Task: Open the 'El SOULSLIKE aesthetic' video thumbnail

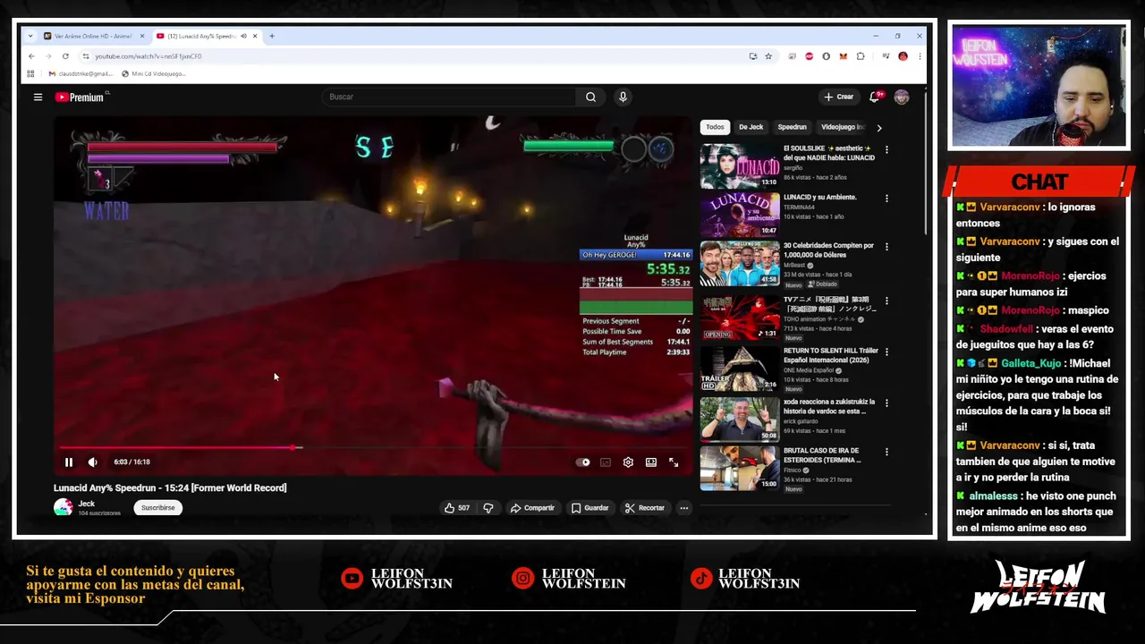Action: [x=740, y=166]
